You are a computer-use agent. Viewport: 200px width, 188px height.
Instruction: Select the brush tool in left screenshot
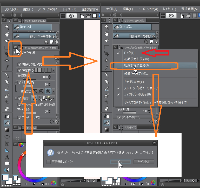(x=7, y=89)
